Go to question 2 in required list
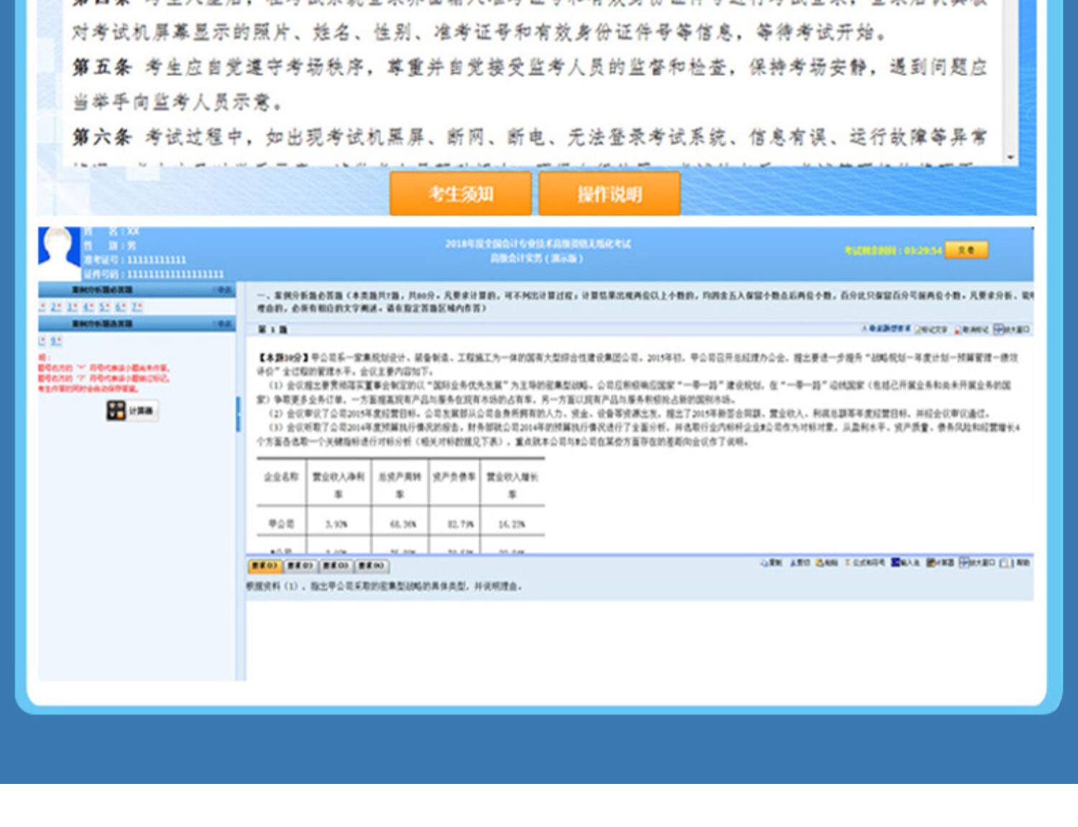1078x827 pixels. (55, 307)
